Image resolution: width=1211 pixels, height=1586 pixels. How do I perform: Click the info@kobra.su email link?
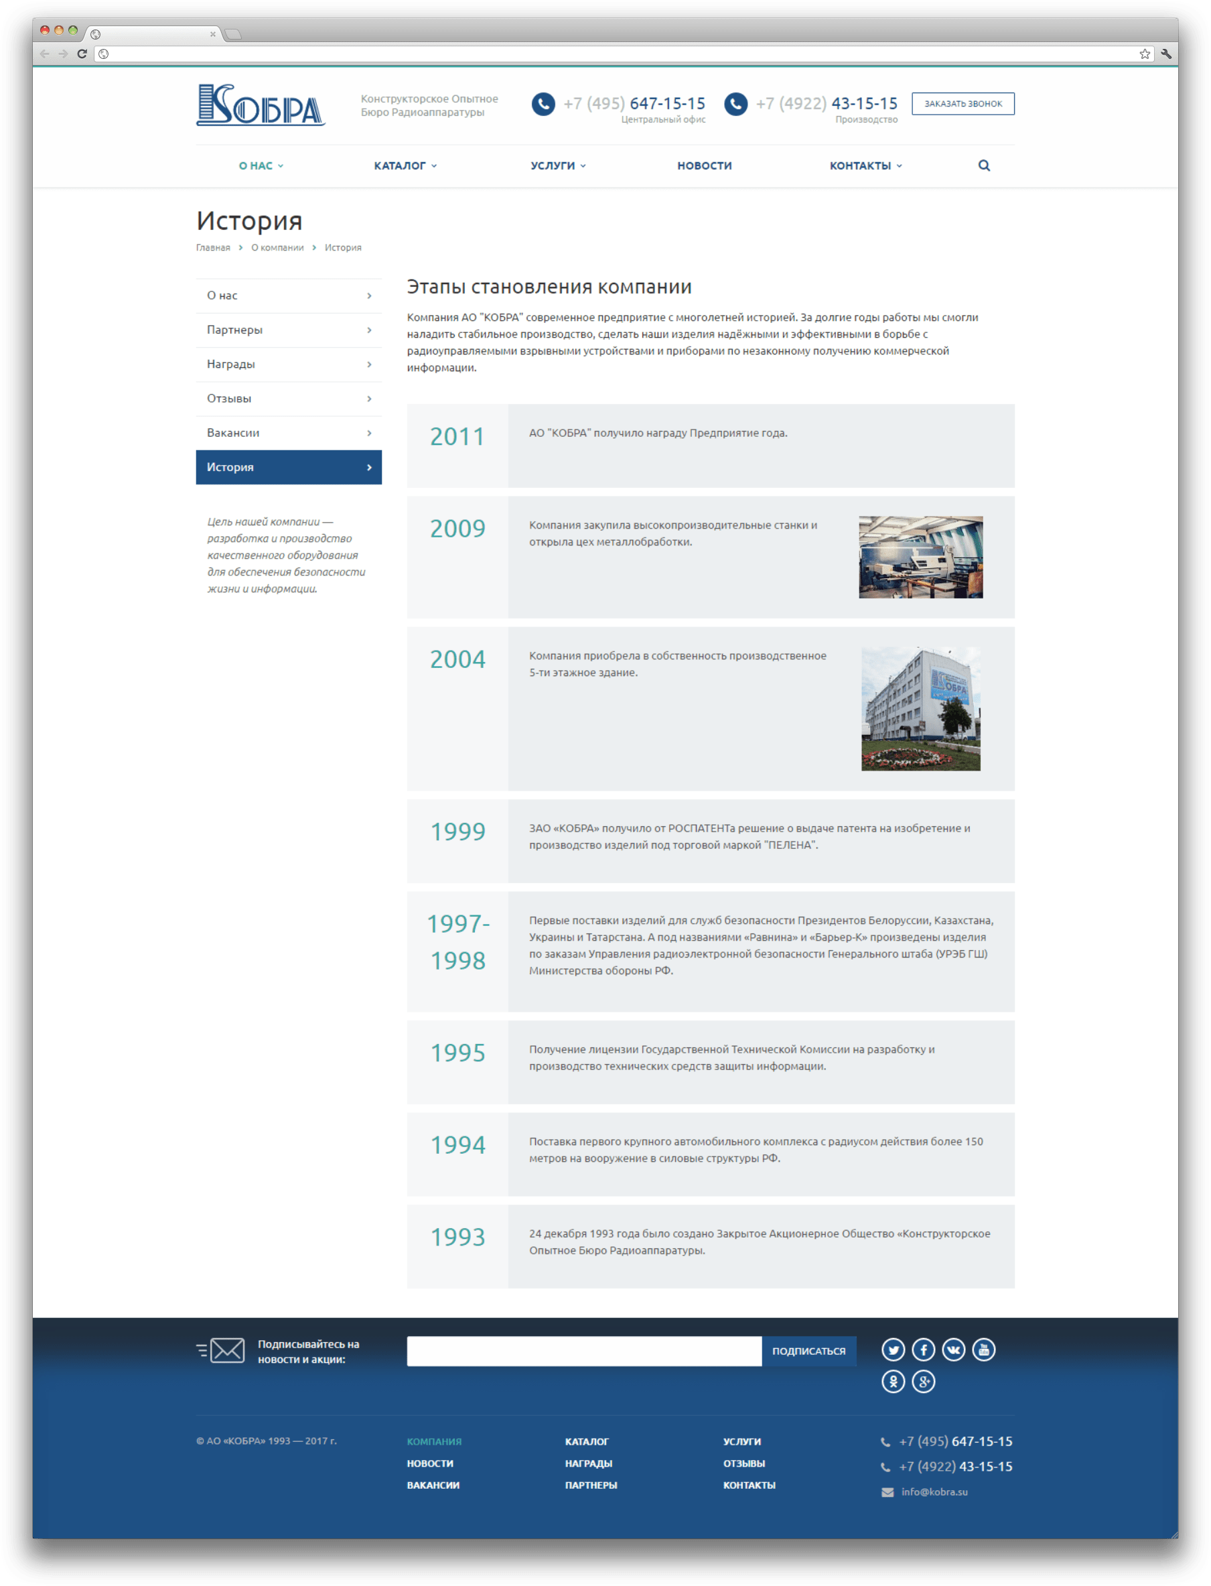click(x=934, y=1492)
